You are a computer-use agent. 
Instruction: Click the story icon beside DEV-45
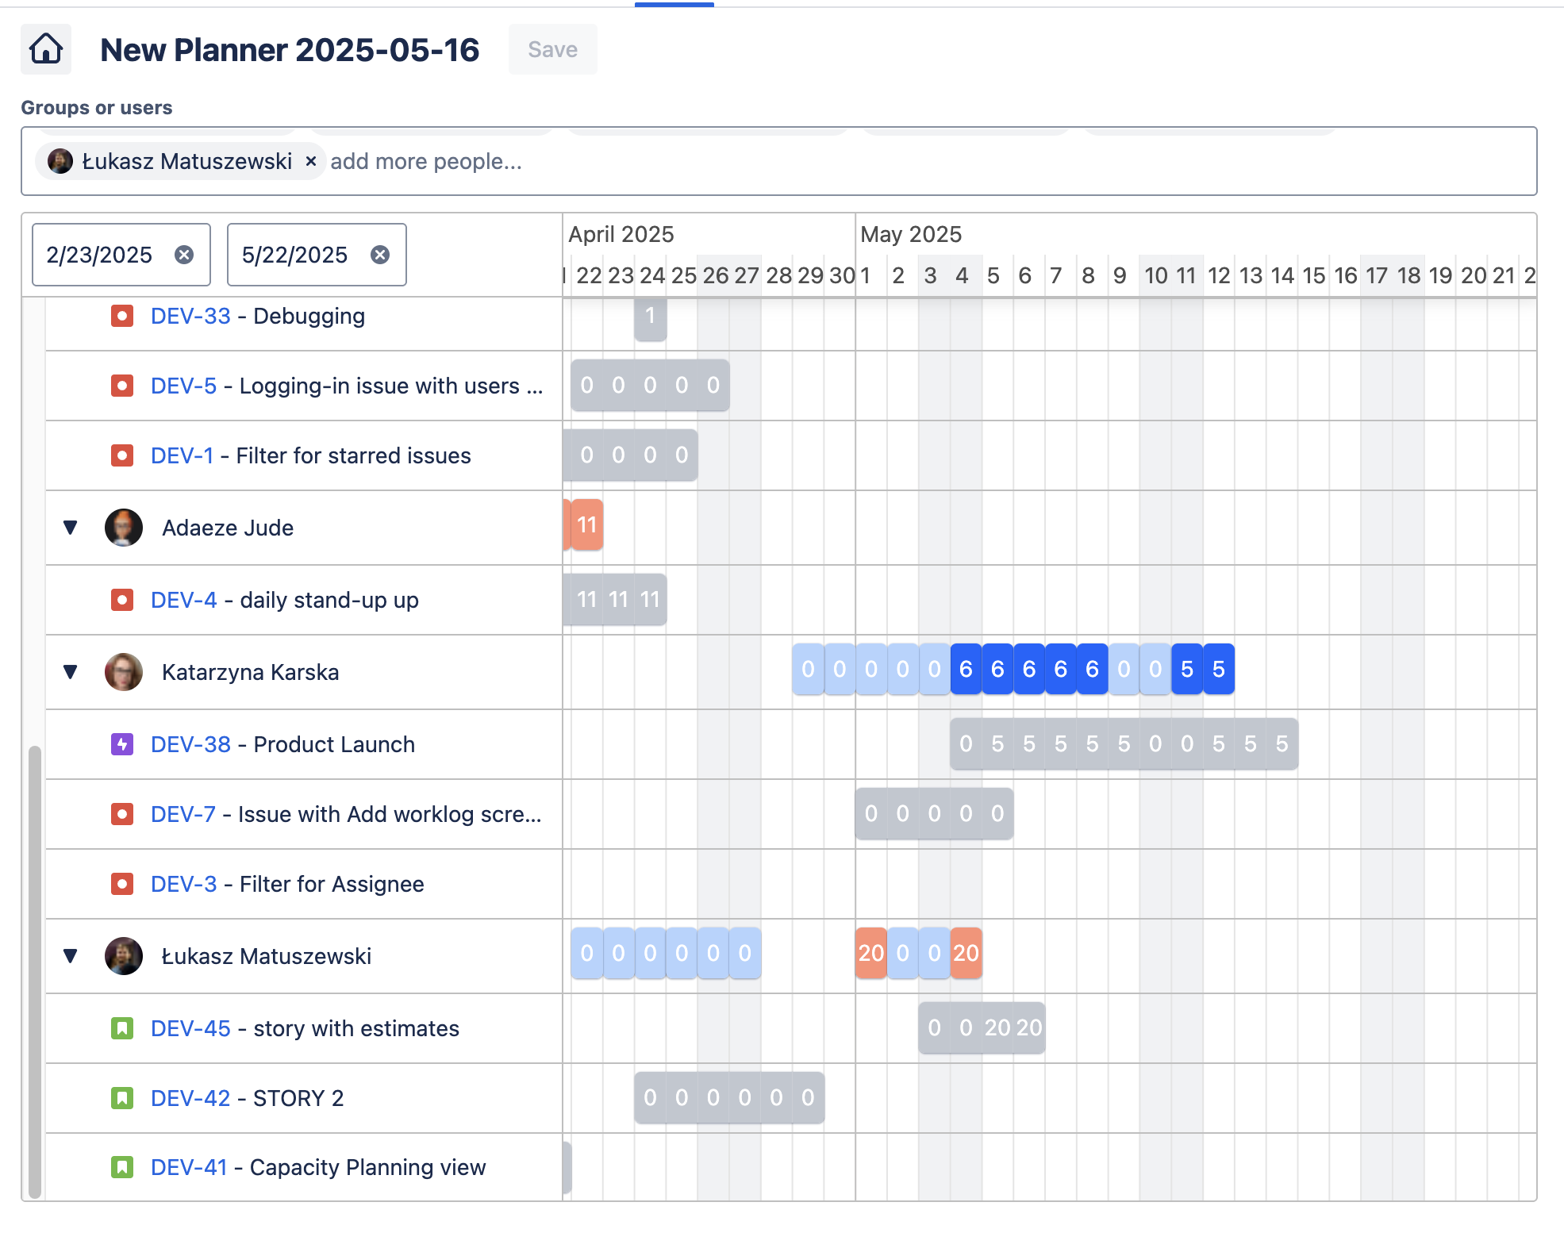[x=121, y=1028]
